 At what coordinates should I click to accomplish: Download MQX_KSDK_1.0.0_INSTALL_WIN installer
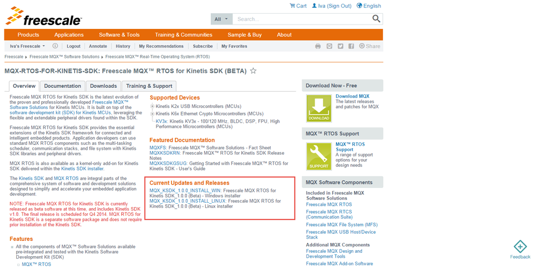pos(186,191)
